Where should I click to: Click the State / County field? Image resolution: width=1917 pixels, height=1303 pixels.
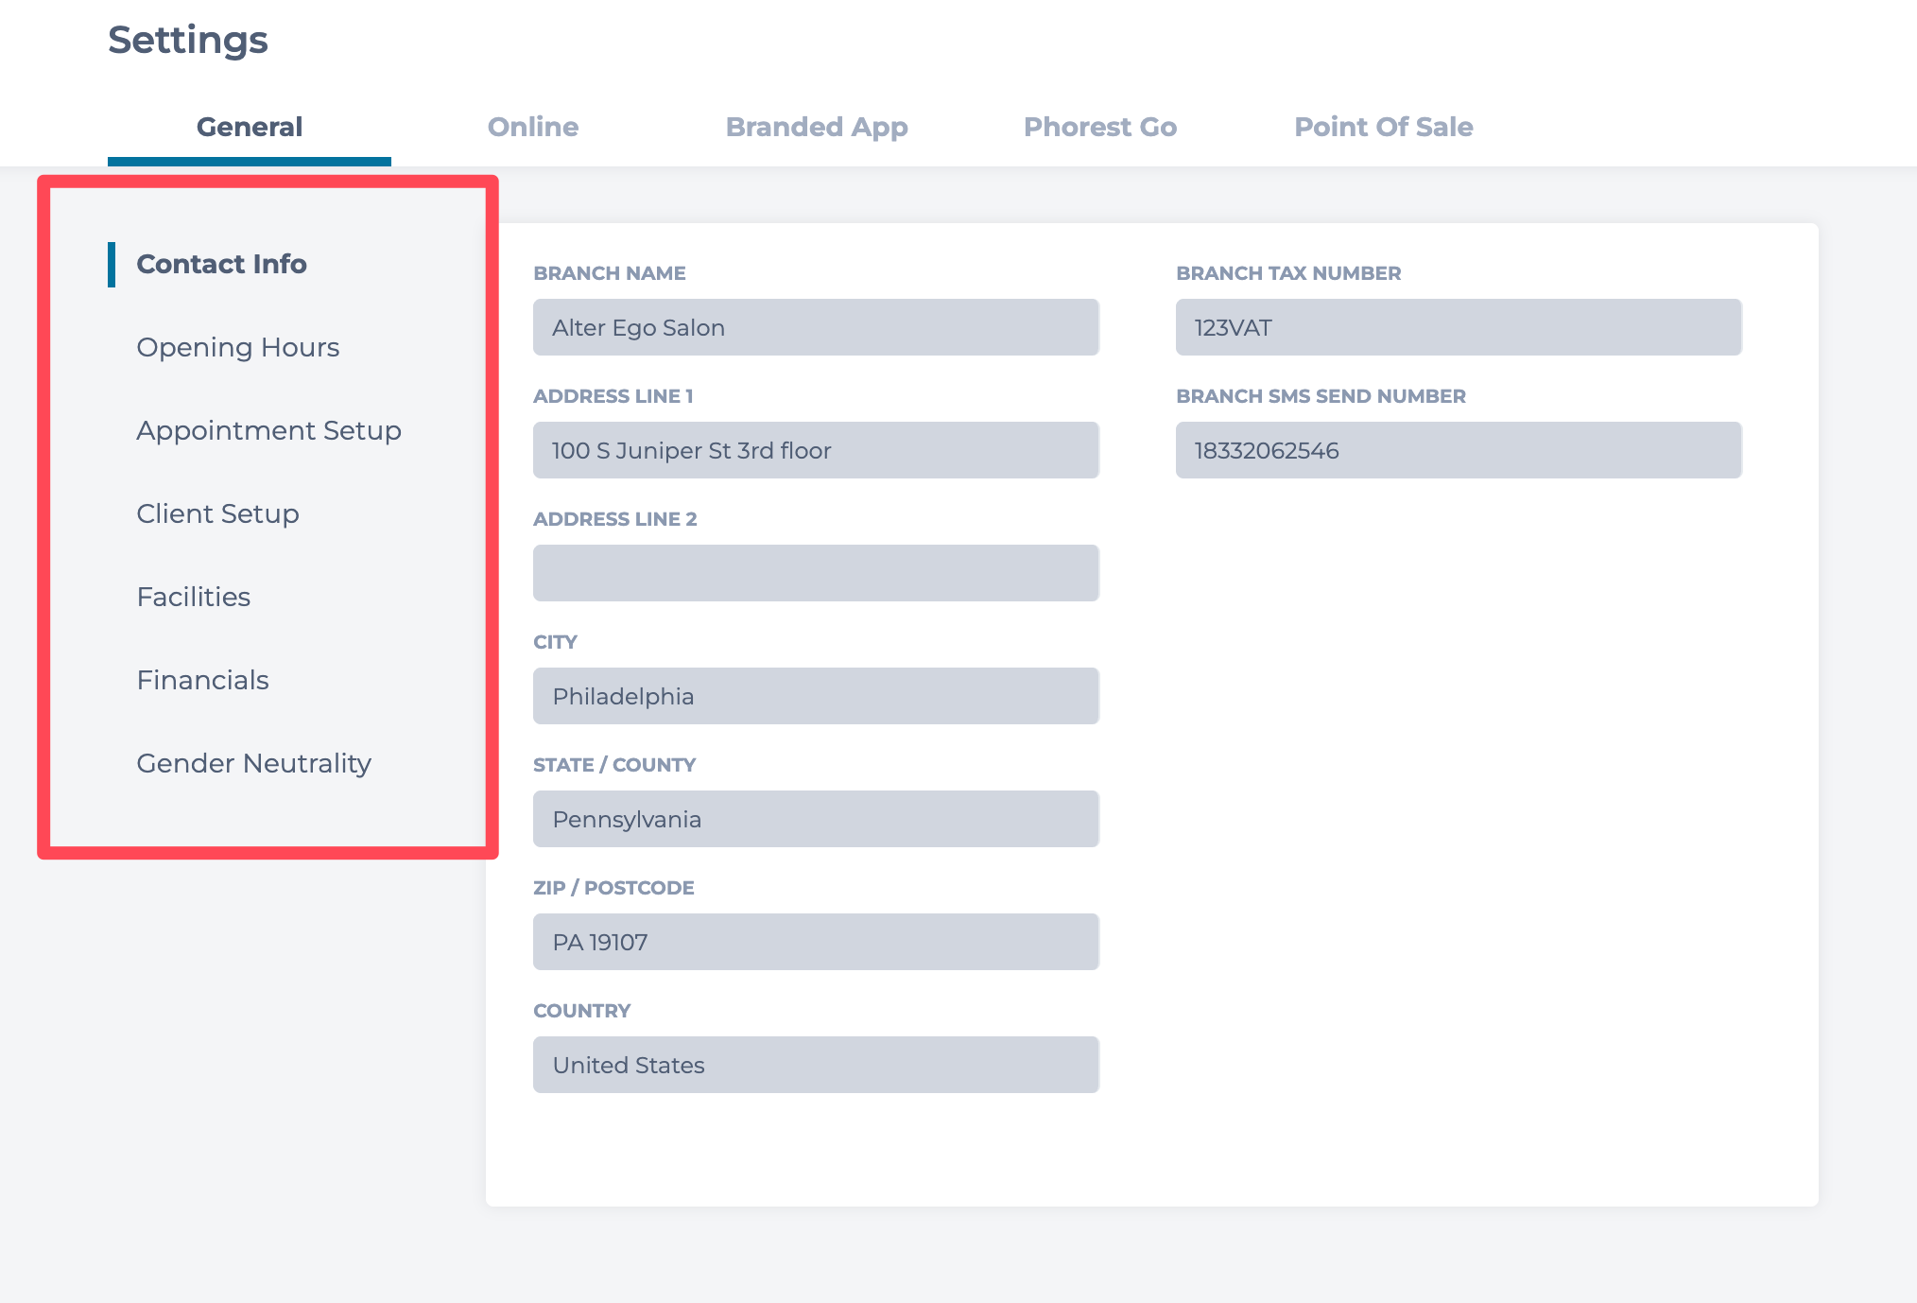(x=815, y=819)
